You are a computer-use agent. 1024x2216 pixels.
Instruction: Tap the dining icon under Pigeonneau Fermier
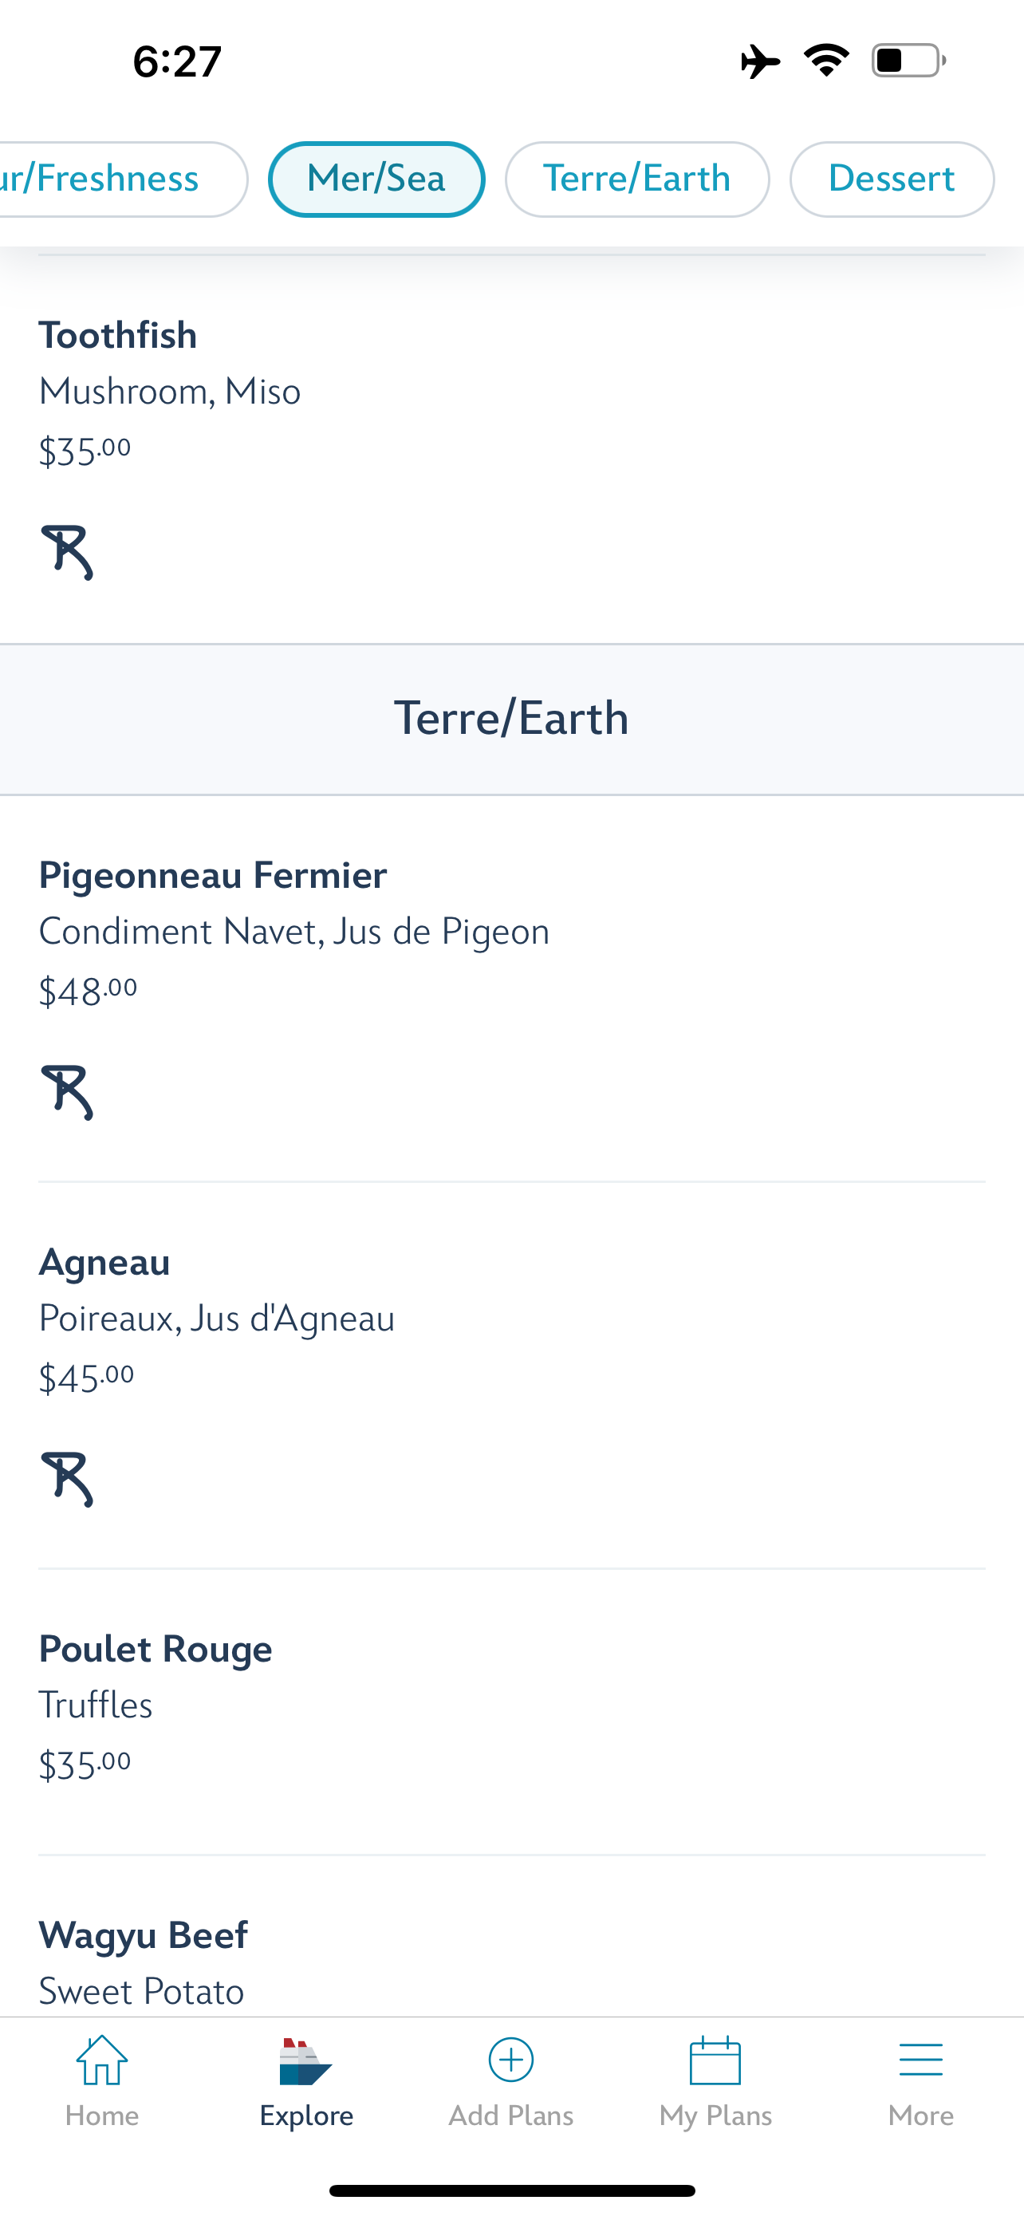tap(67, 1092)
